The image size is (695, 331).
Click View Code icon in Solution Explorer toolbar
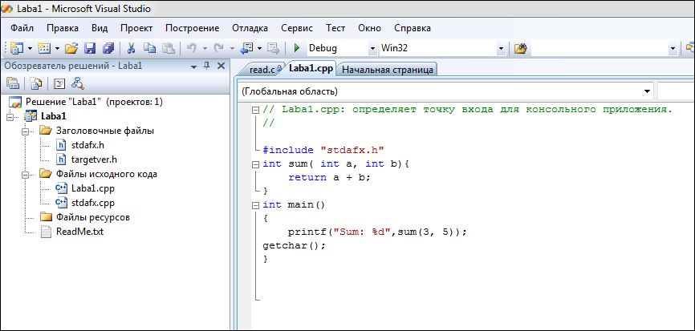[x=59, y=83]
